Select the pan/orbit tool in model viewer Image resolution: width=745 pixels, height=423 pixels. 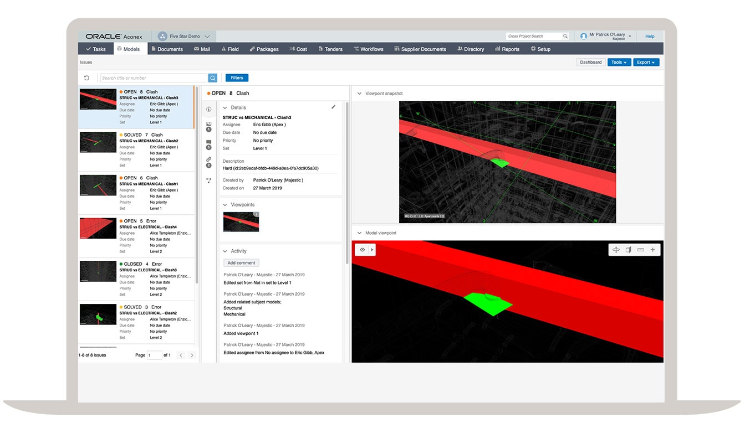(616, 250)
